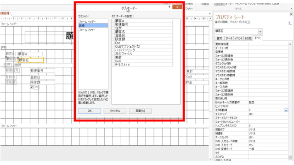Select the 集計 control on the form
Viewport: 294px width, 165px height.
point(197,71)
